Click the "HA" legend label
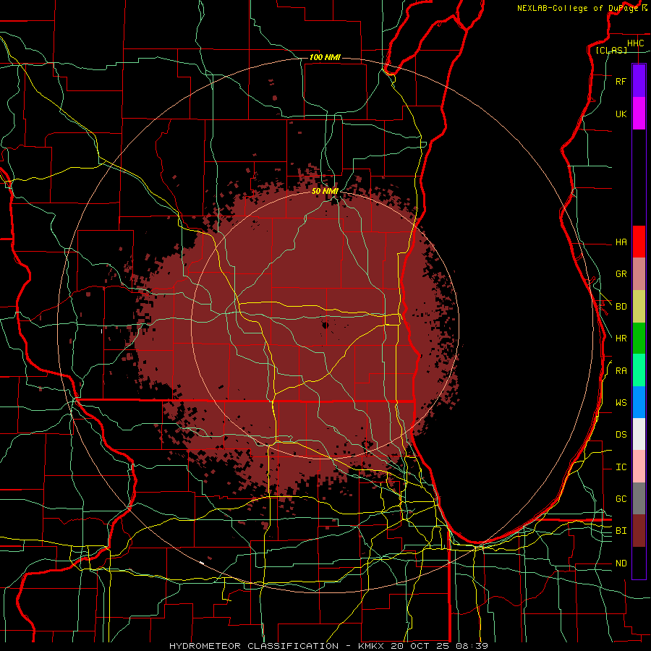 (x=621, y=242)
